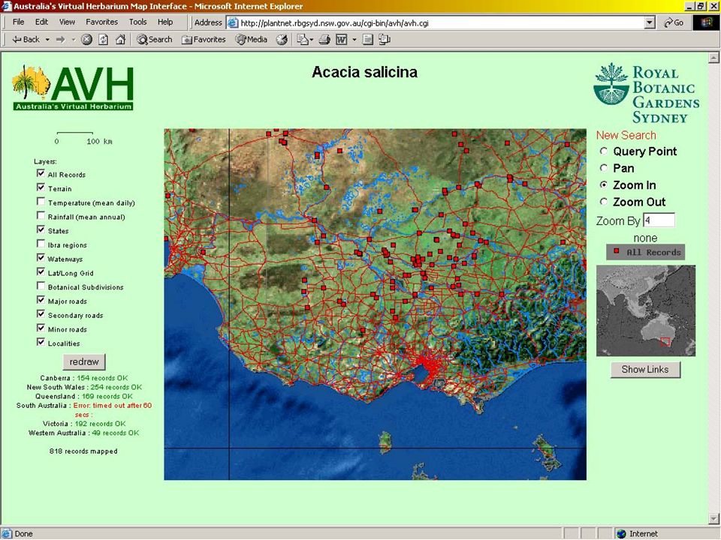Enable the Rainfall (mean annual) layer

pos(41,216)
